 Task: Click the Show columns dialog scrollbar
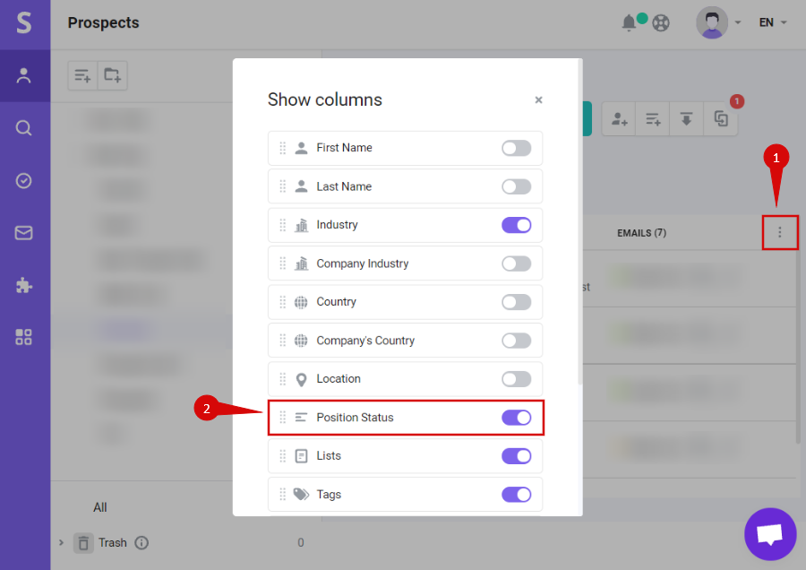point(580,222)
